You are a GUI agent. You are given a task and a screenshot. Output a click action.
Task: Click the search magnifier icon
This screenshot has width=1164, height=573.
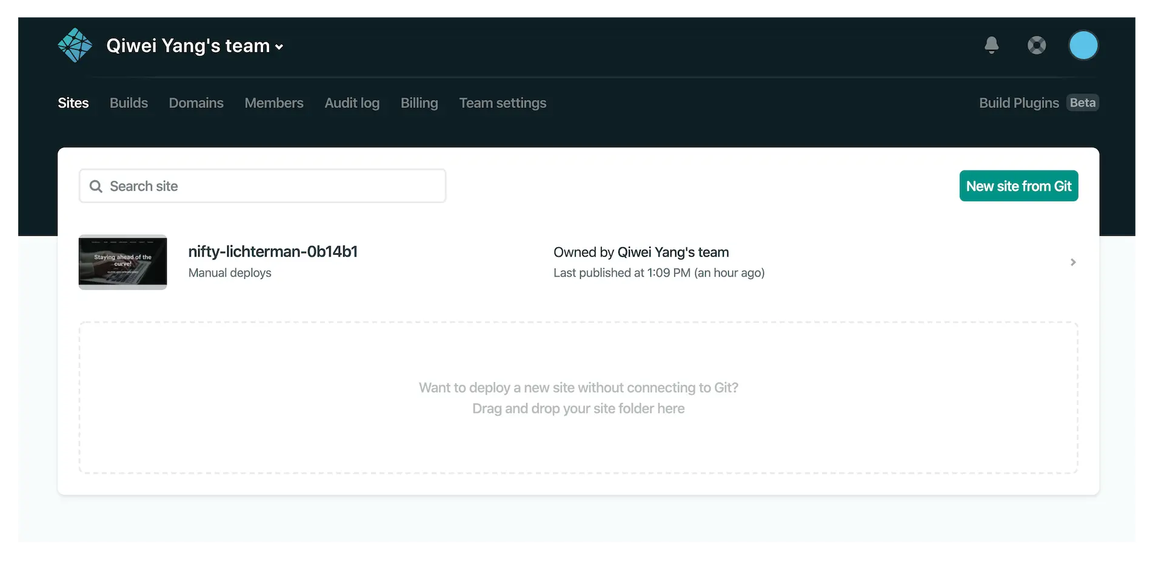[96, 186]
